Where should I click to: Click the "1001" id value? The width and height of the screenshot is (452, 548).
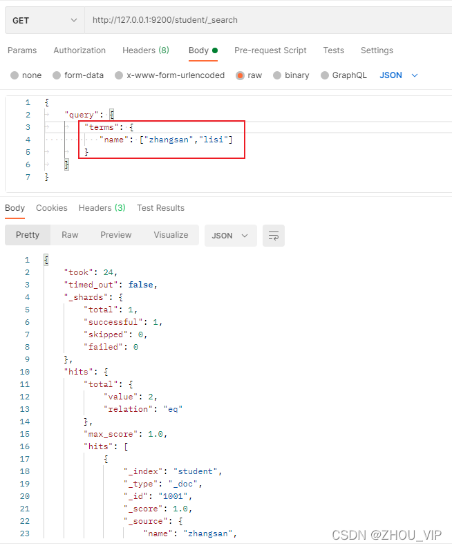coord(173,496)
